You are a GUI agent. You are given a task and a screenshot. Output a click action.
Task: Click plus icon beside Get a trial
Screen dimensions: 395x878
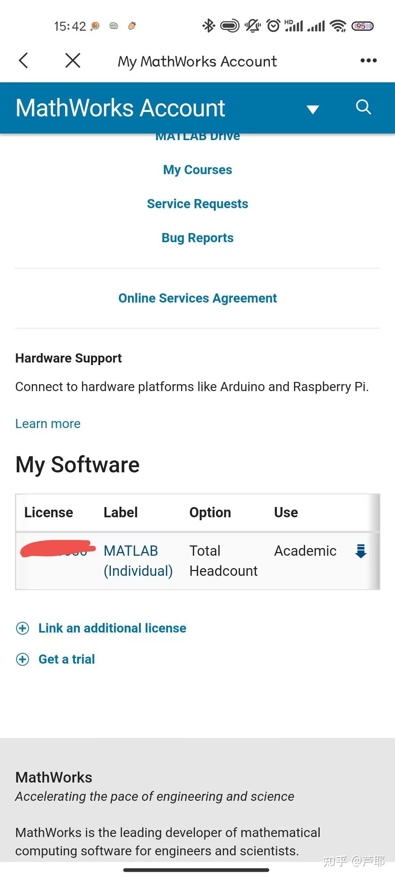tap(23, 659)
